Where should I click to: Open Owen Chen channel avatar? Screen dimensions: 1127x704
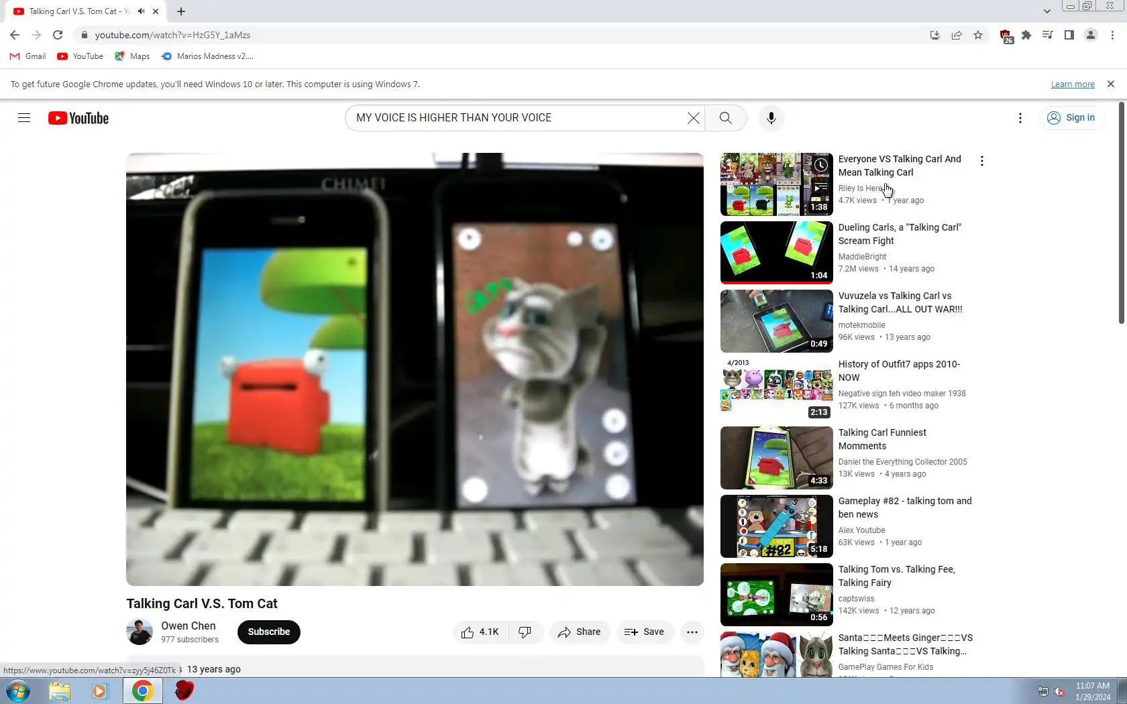[x=140, y=632]
